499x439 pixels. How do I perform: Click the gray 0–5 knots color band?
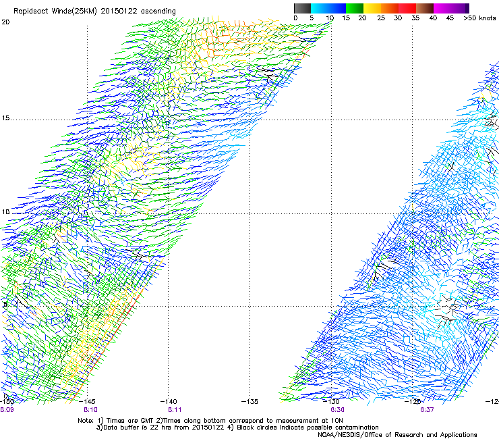coord(302,8)
